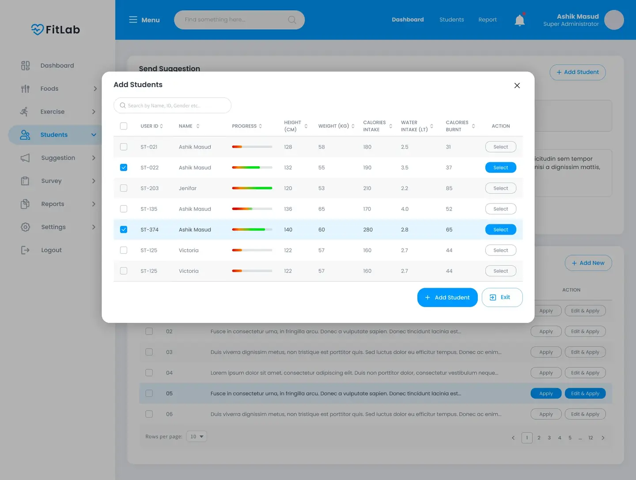Click Apply on suggestion row 05

(x=546, y=393)
